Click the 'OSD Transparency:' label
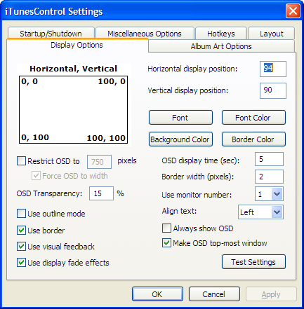304x309 pixels. tap(49, 193)
